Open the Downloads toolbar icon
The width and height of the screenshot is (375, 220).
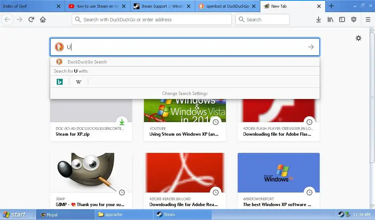click(x=319, y=19)
